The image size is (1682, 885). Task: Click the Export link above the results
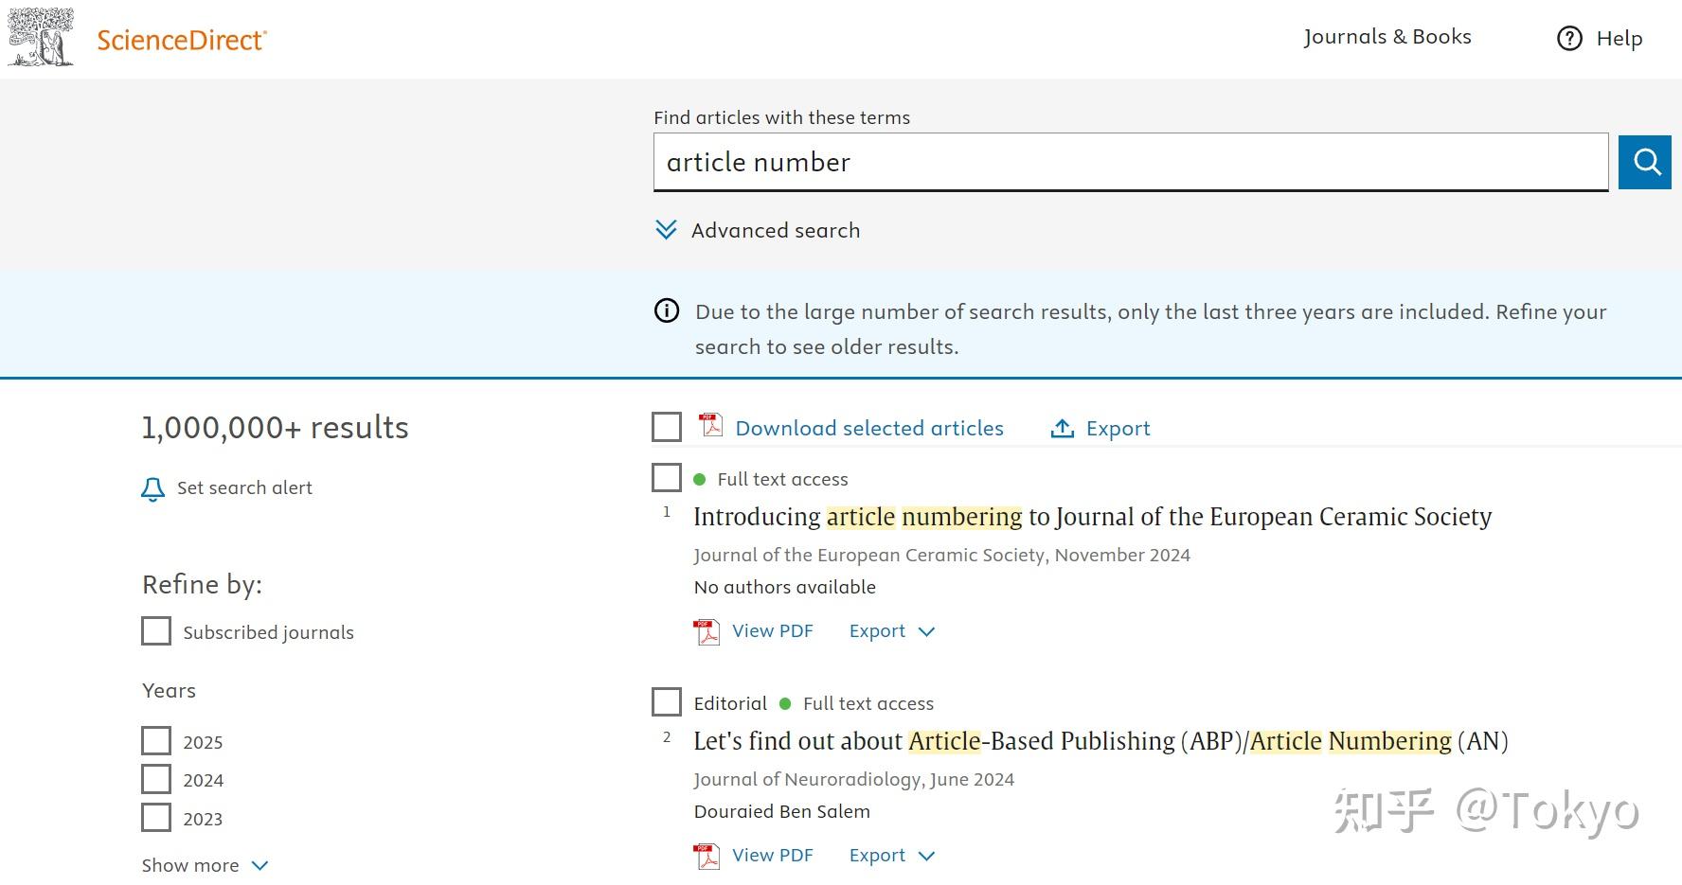(1118, 429)
